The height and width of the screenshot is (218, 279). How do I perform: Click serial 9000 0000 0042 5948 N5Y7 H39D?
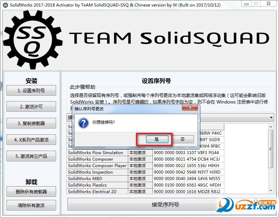[x=188, y=172]
